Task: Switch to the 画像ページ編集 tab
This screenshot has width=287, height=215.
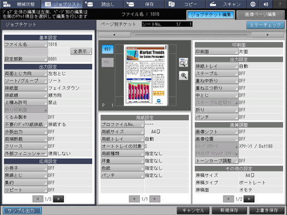Action: [260, 14]
